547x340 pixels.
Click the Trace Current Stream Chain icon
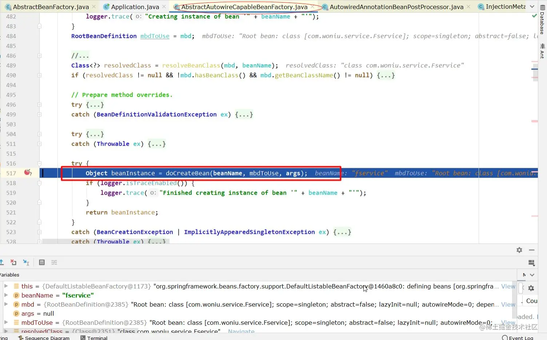tap(54, 262)
